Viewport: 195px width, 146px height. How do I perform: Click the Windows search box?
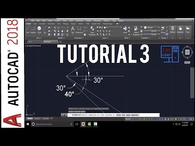pos(52,124)
